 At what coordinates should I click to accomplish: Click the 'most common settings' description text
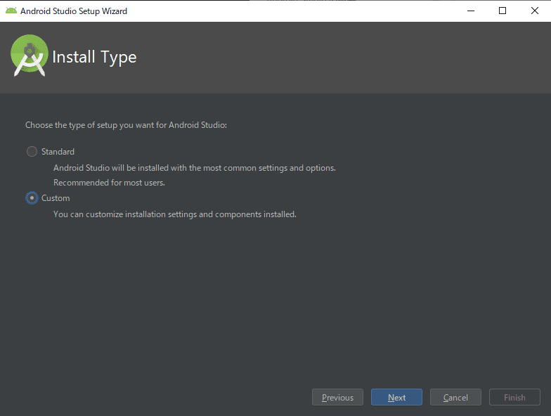(x=194, y=168)
